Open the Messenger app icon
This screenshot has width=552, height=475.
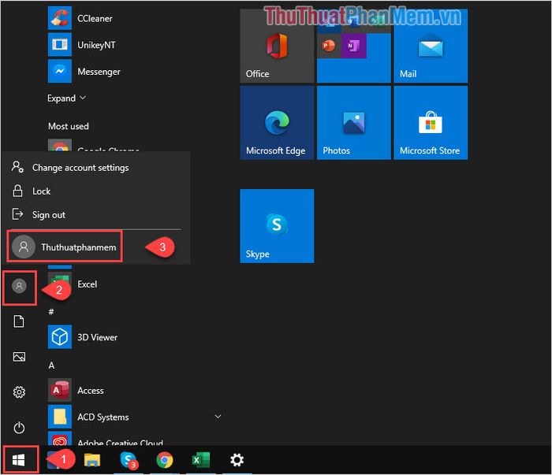[59, 71]
